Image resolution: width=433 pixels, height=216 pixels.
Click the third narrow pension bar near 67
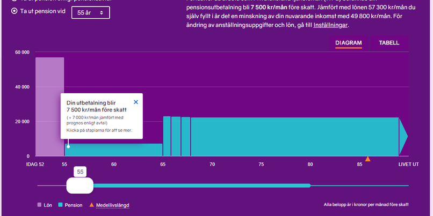tap(186, 136)
